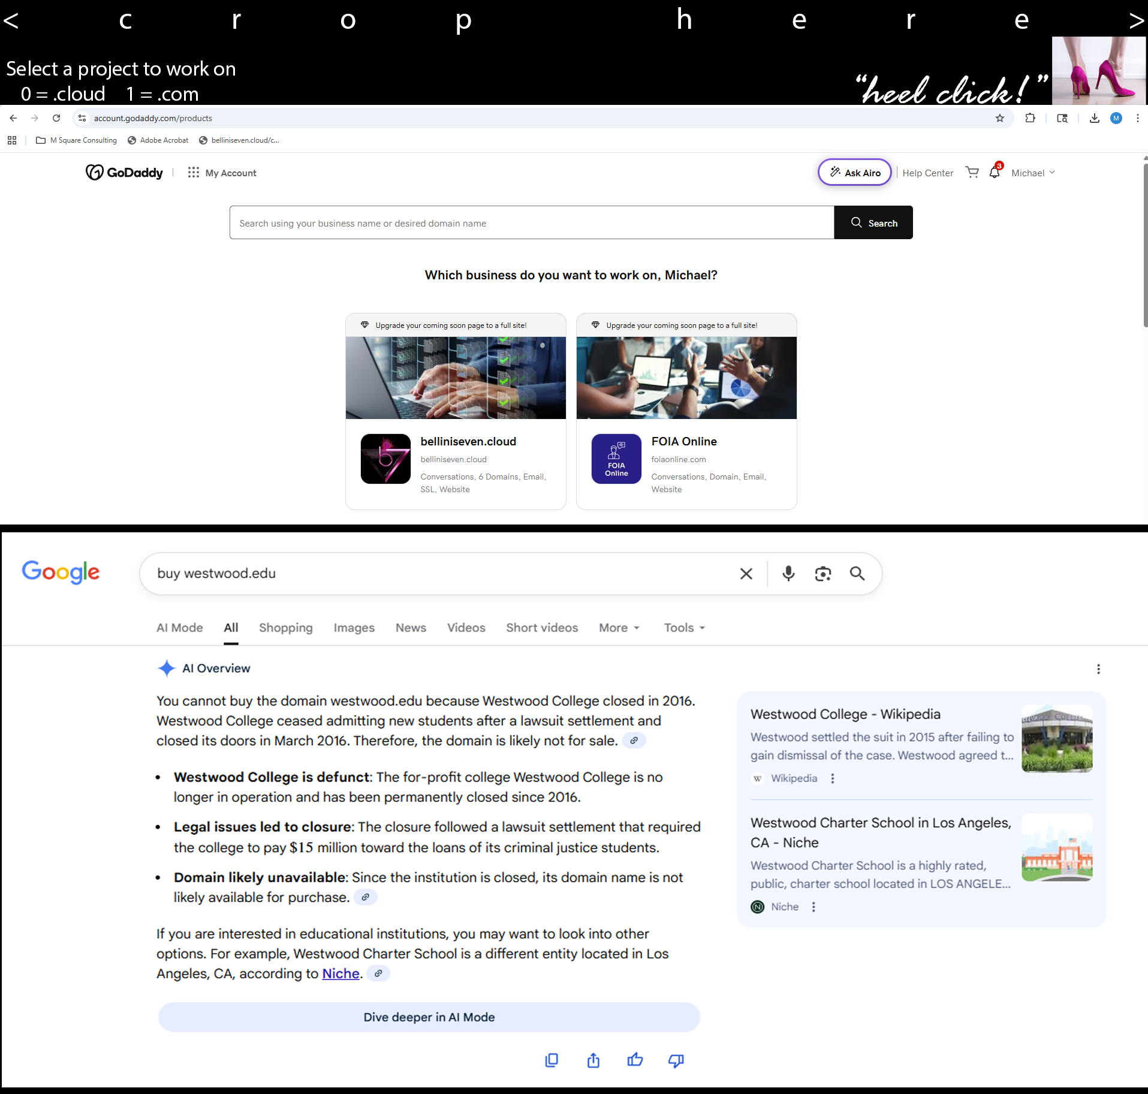Switch to the News results tab
The image size is (1148, 1094).
pos(411,628)
